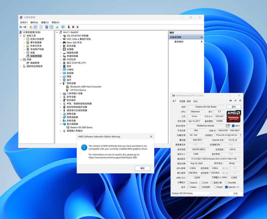Open the GPU-Z hamburger menu icon

[240, 101]
